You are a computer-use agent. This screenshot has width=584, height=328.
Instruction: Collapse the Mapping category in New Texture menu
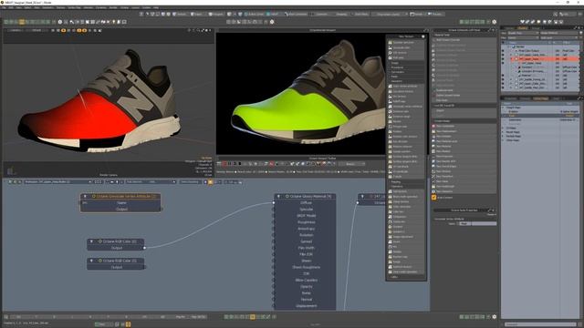coord(405,182)
